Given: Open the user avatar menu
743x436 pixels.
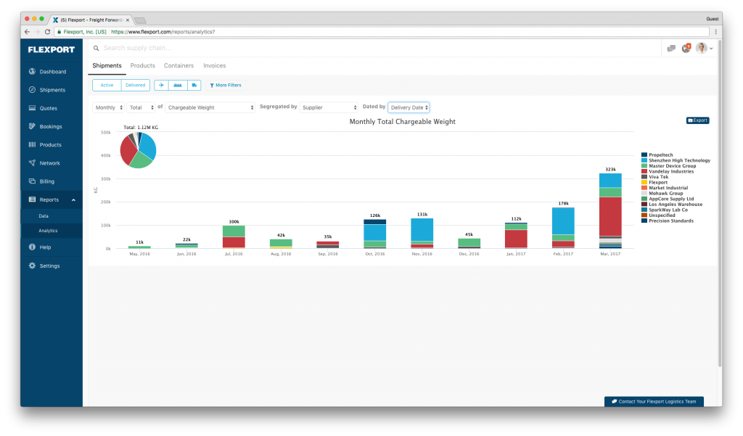Looking at the screenshot, I should [704, 48].
